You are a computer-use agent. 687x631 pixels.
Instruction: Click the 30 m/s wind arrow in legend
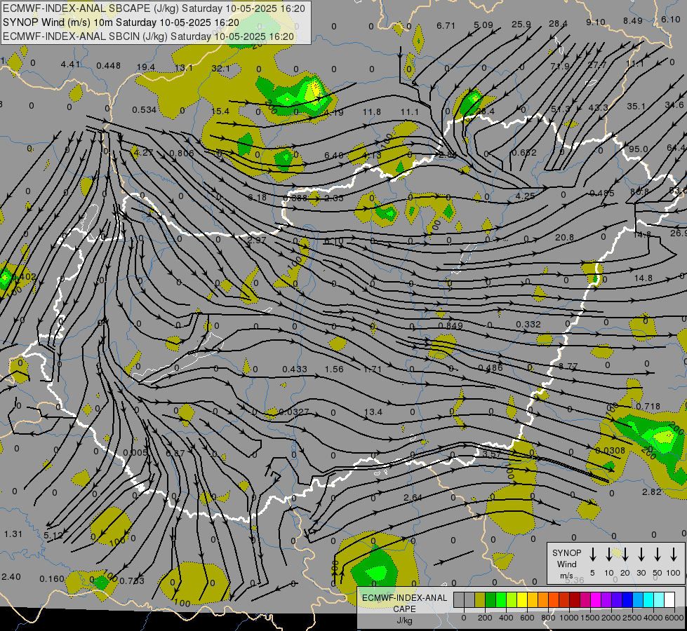641,555
